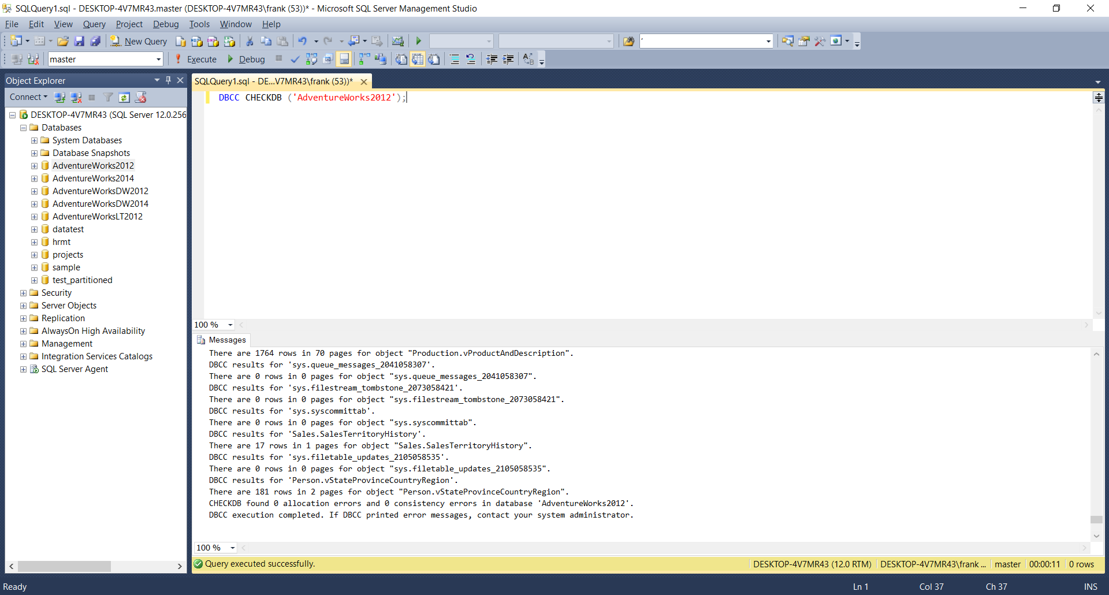
Task: Click the Parse checkmark icon
Action: [x=295, y=59]
